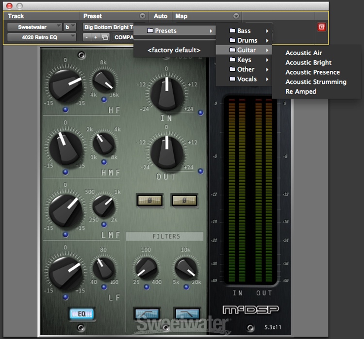Screen dimensions: 364x339
Task: Click the blue LED under HMF frequency knob
Action: [x=104, y=162]
